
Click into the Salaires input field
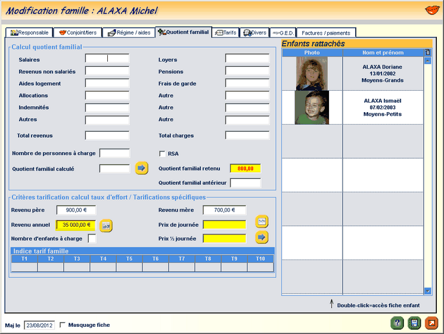pyautogui.click(x=107, y=58)
